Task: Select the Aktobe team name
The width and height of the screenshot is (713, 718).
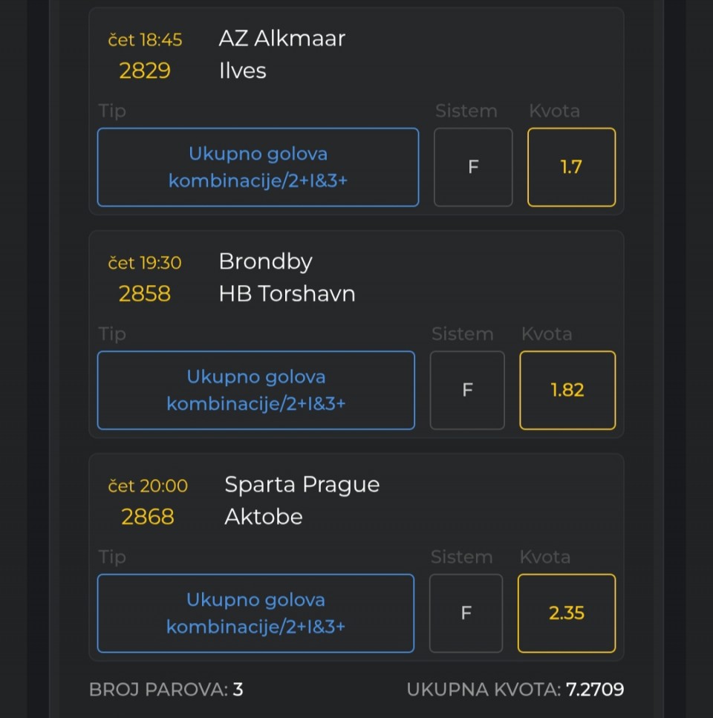Action: click(264, 517)
